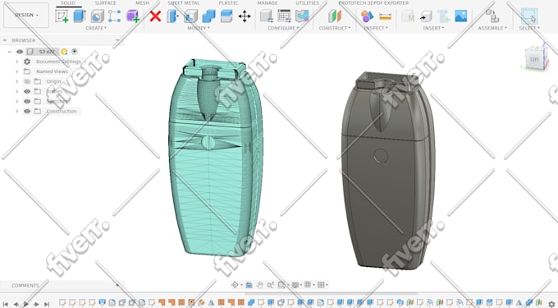Viewport: 558px width, 308px height.
Task: Expand the Bodies folder
Action: pos(16,91)
